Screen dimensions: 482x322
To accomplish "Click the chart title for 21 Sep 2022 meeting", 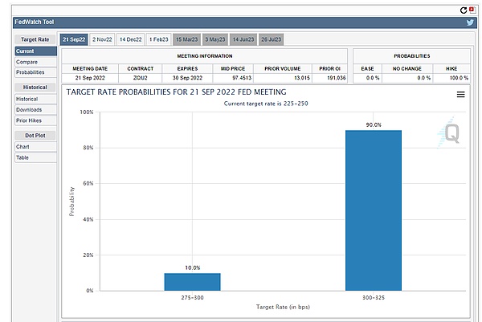I will click(x=176, y=92).
